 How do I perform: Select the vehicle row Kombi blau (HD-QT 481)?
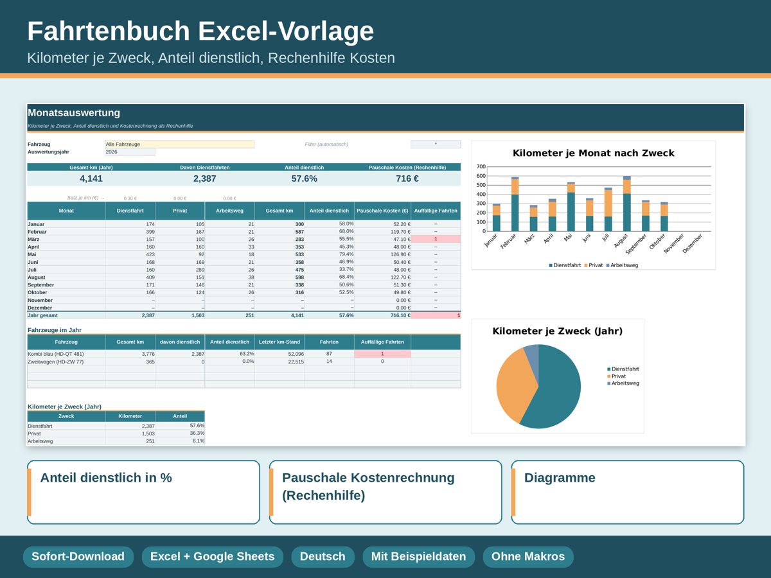tap(244, 354)
